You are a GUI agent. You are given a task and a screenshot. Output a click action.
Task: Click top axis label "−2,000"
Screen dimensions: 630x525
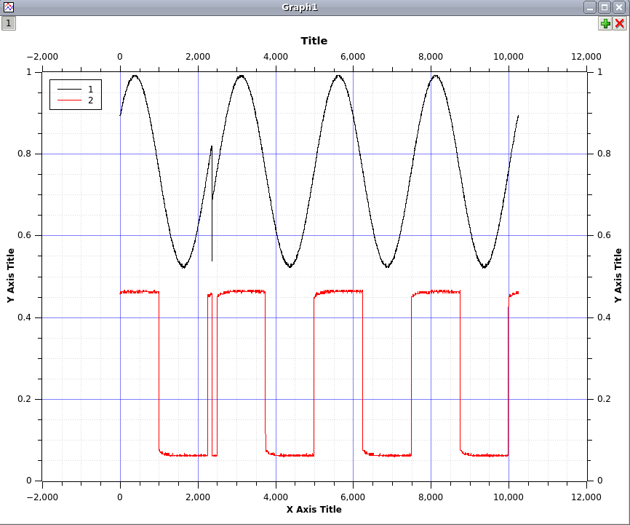(x=42, y=57)
